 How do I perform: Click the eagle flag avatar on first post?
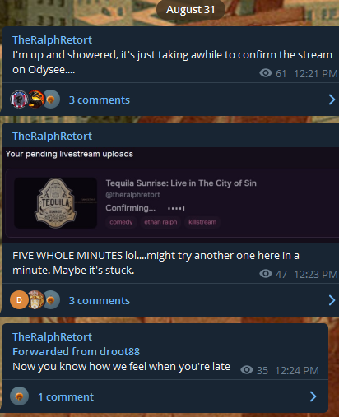click(x=19, y=100)
